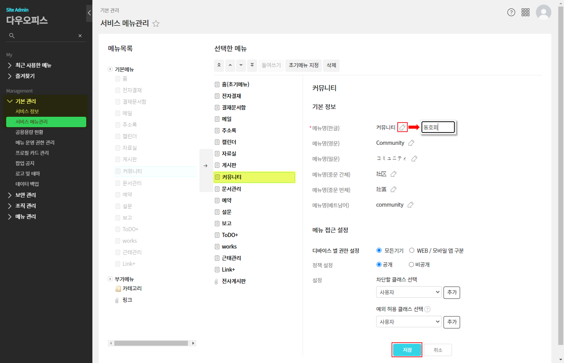Open the 차단할 클래스 선택 dropdown
Screen dimensions: 564x363
[408, 292]
